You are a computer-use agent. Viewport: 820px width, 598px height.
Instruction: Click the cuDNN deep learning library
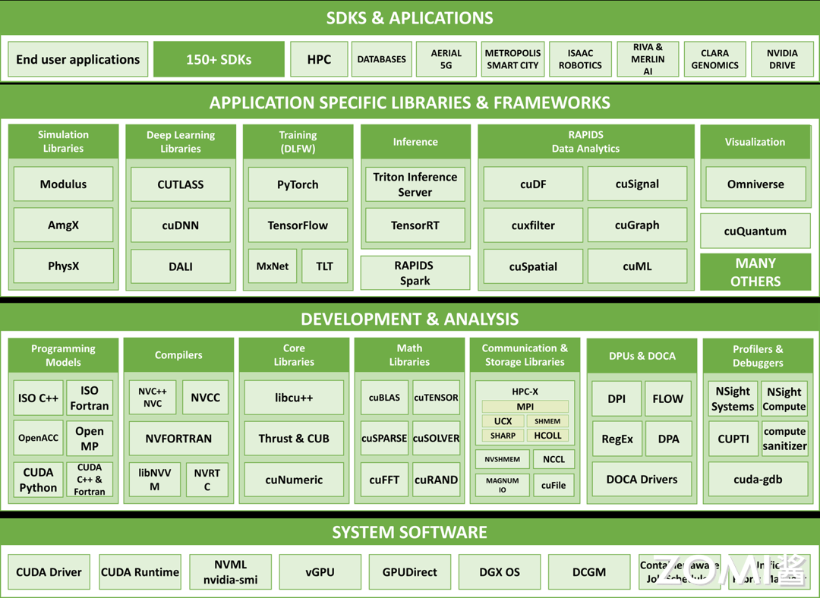[x=180, y=225]
